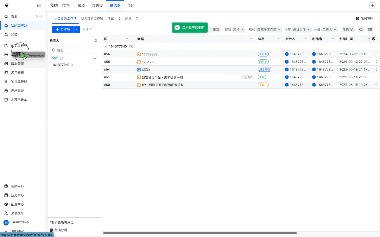Collapse the 164877845 group row in table

106,46
